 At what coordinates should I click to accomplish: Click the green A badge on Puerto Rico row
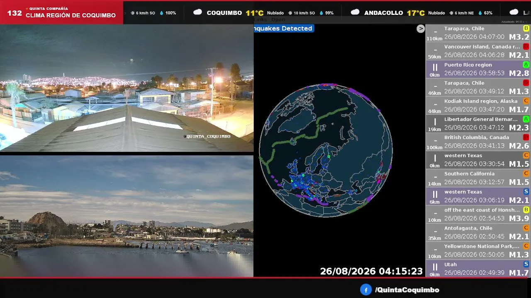(526, 65)
